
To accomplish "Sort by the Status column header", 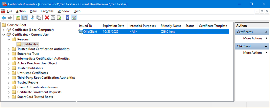I will [191, 26].
